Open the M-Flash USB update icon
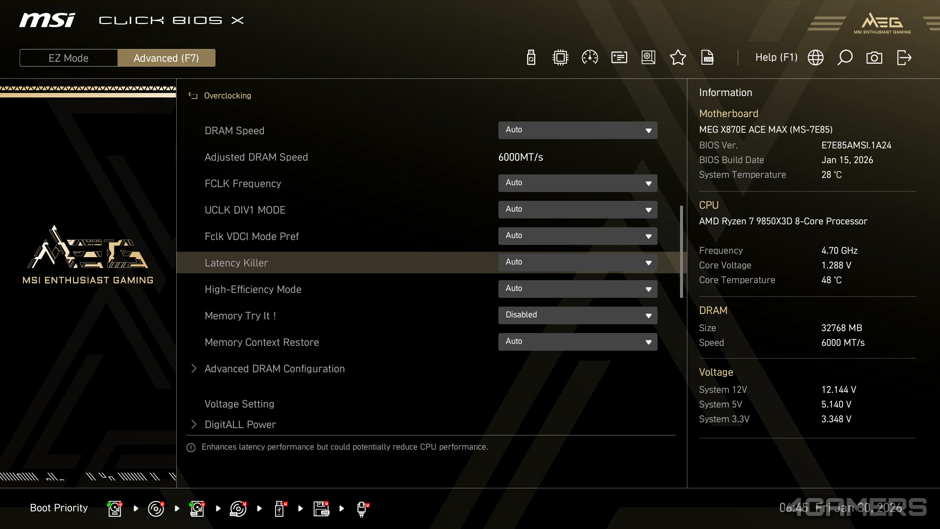This screenshot has width=940, height=529. [531, 57]
